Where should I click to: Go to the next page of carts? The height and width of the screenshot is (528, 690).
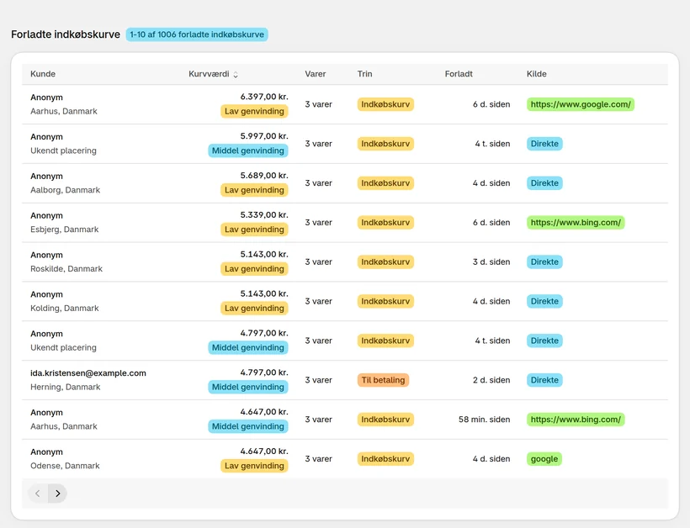coord(58,494)
